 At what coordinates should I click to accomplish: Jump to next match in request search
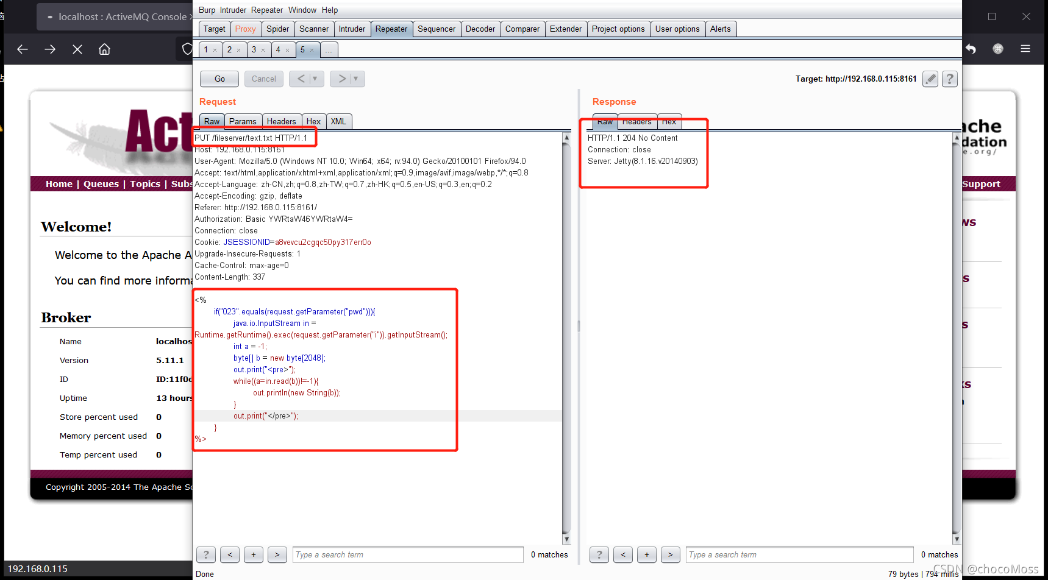277,554
